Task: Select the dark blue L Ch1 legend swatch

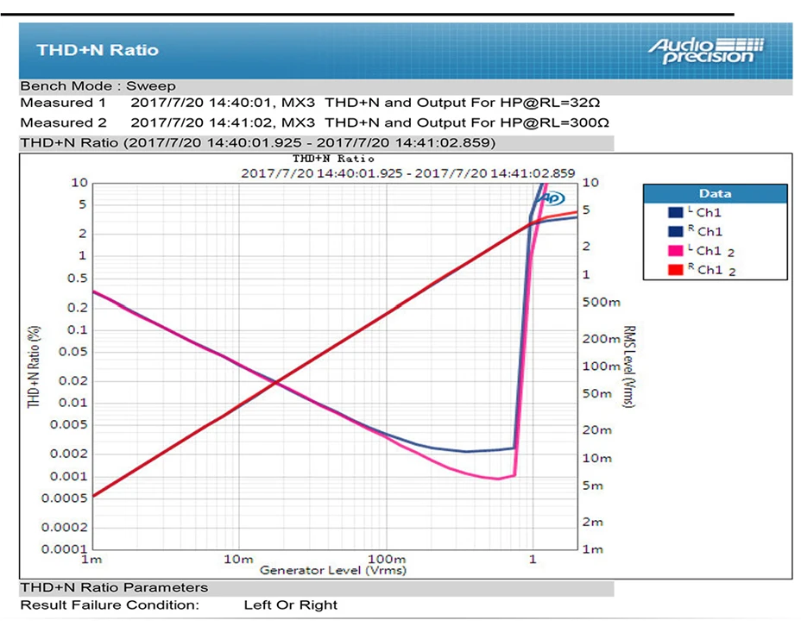Action: click(x=675, y=212)
